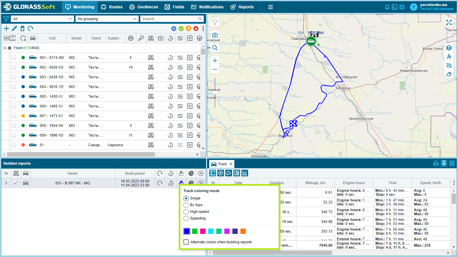The width and height of the screenshot is (458, 257).
Task: Click the chart icon in Track toolbar
Action: point(245,173)
